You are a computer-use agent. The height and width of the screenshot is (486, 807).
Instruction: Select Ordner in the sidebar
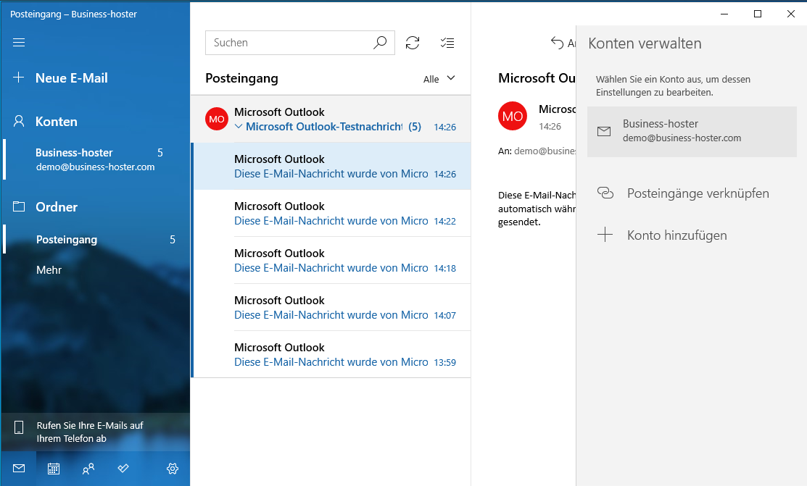[x=57, y=206]
